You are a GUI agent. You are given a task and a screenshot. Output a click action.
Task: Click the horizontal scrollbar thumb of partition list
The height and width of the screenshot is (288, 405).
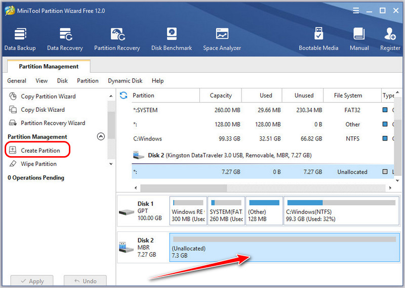coord(184,188)
